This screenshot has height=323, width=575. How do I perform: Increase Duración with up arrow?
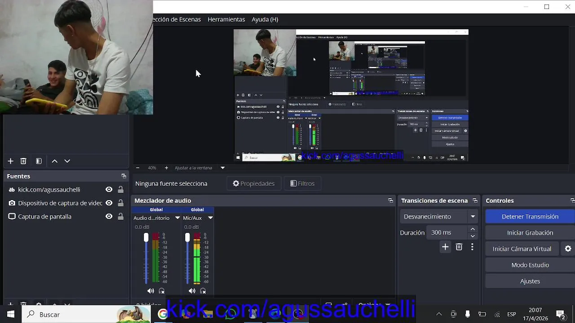point(473,229)
